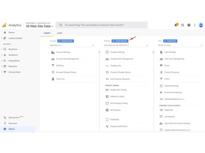
Task: Click the Trash Can icon
Action: pyautogui.click(x=53, y=79)
